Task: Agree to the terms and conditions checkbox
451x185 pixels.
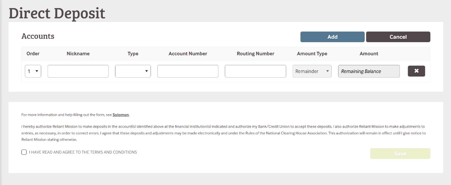Action: coord(24,152)
